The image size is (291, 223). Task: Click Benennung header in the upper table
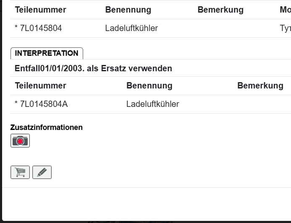pos(128,10)
